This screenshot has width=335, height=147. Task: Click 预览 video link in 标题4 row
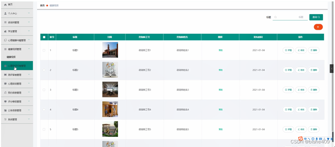[220, 110]
